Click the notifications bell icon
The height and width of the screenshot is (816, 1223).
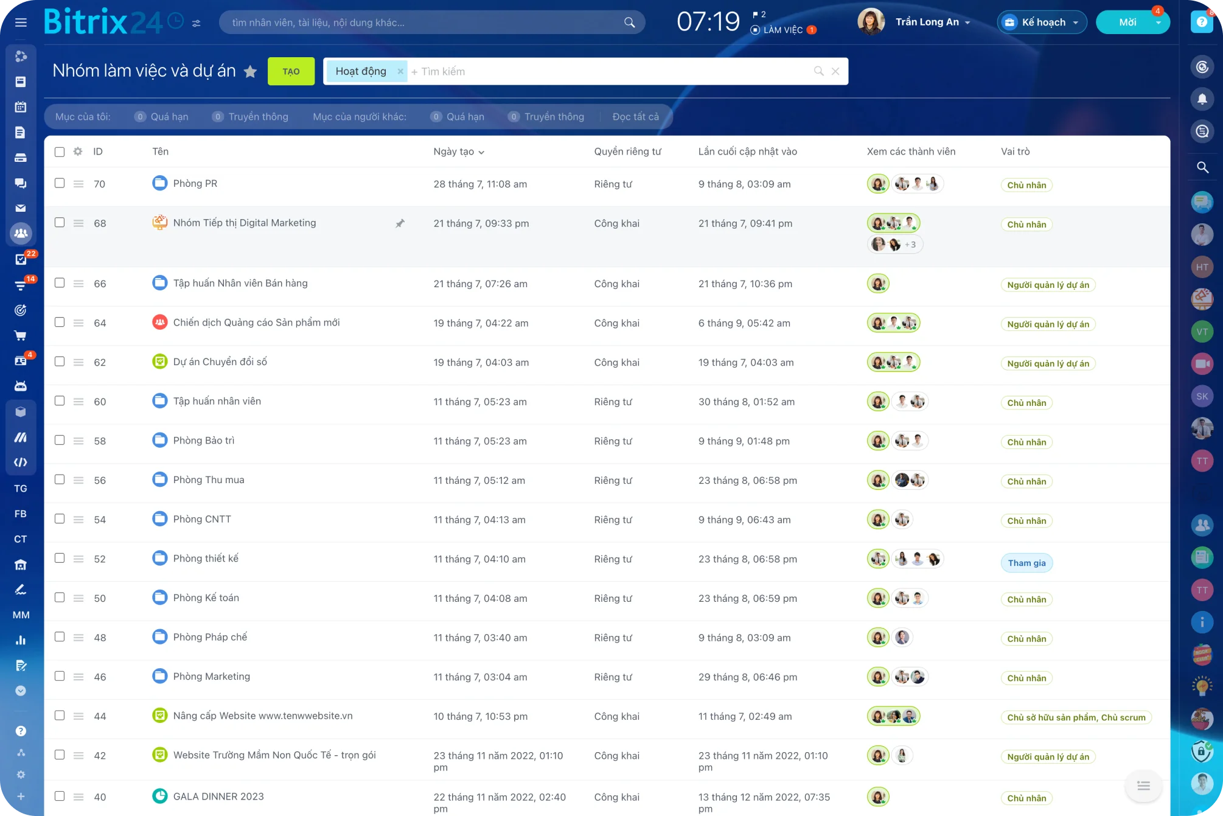[1202, 99]
